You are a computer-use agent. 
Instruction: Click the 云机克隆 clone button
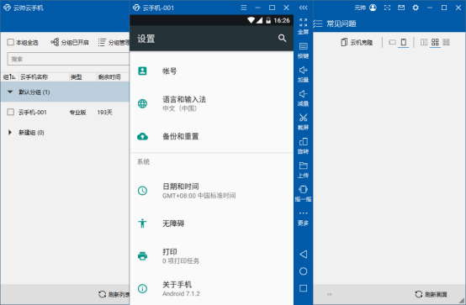point(357,42)
